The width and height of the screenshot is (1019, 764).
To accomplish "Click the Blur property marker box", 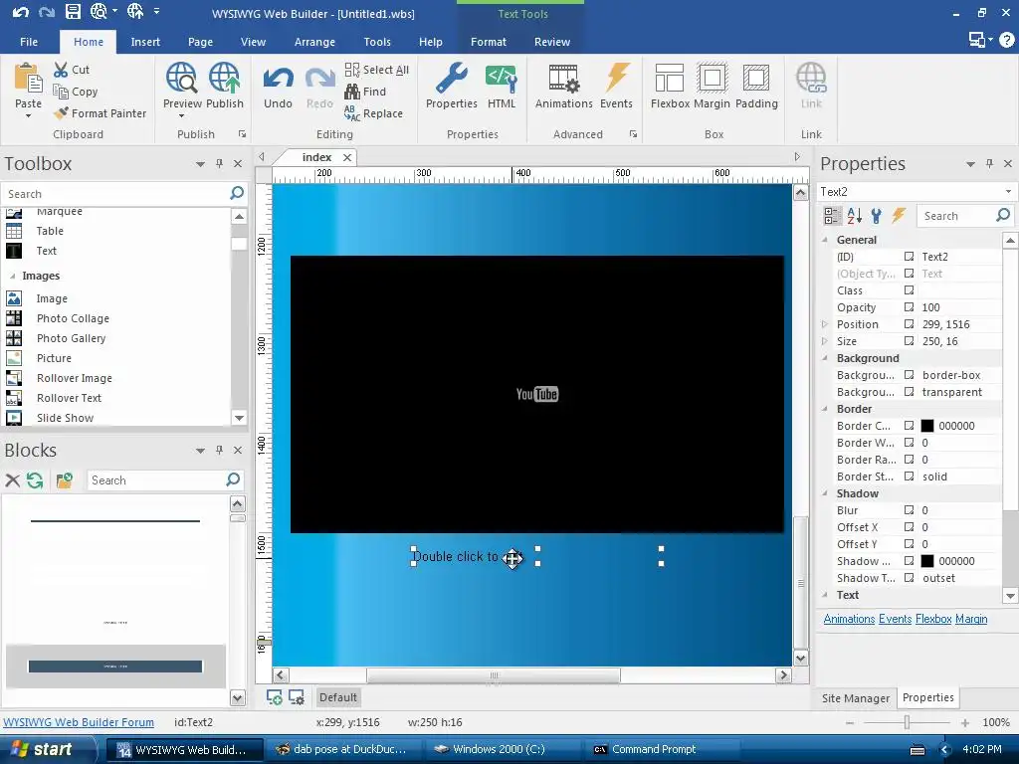I will point(909,510).
